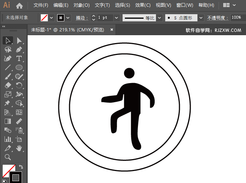
Task: Adjust the stroke weight stepper arrows
Action: 93,18
